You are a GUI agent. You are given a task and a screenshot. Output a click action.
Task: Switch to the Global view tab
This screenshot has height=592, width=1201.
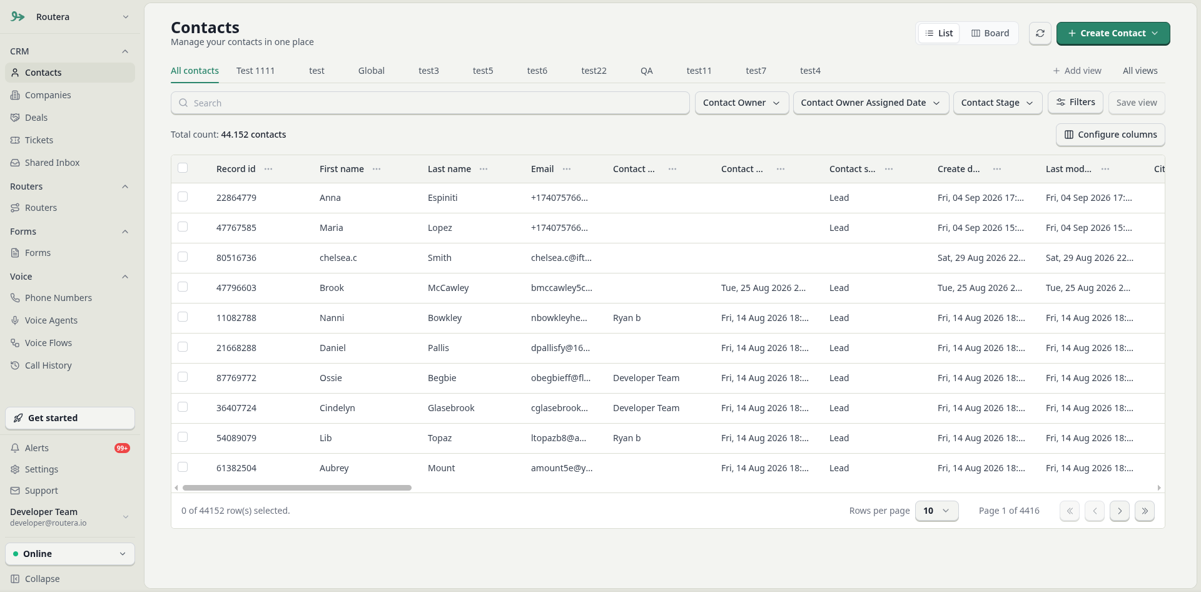[371, 71]
